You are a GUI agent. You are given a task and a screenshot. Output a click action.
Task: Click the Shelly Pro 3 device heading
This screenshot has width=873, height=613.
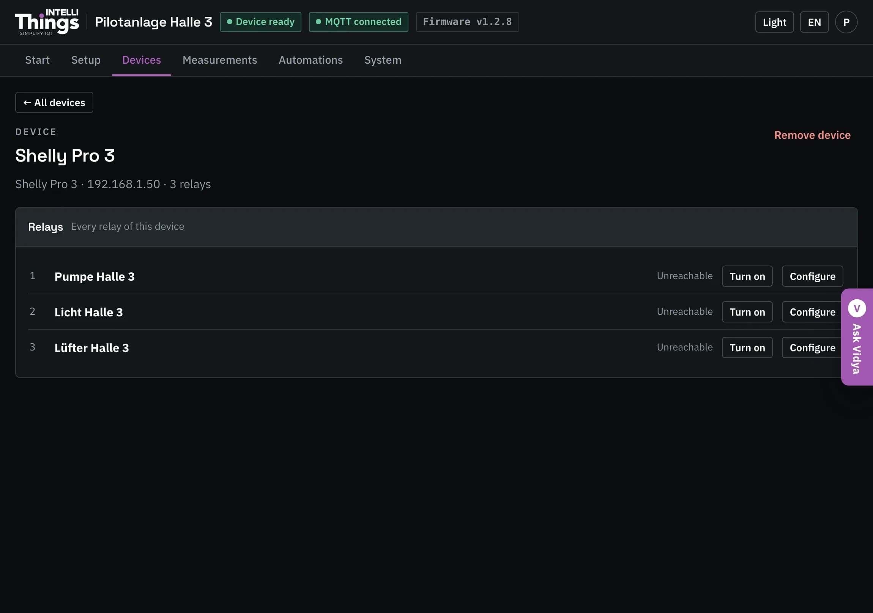(x=65, y=156)
